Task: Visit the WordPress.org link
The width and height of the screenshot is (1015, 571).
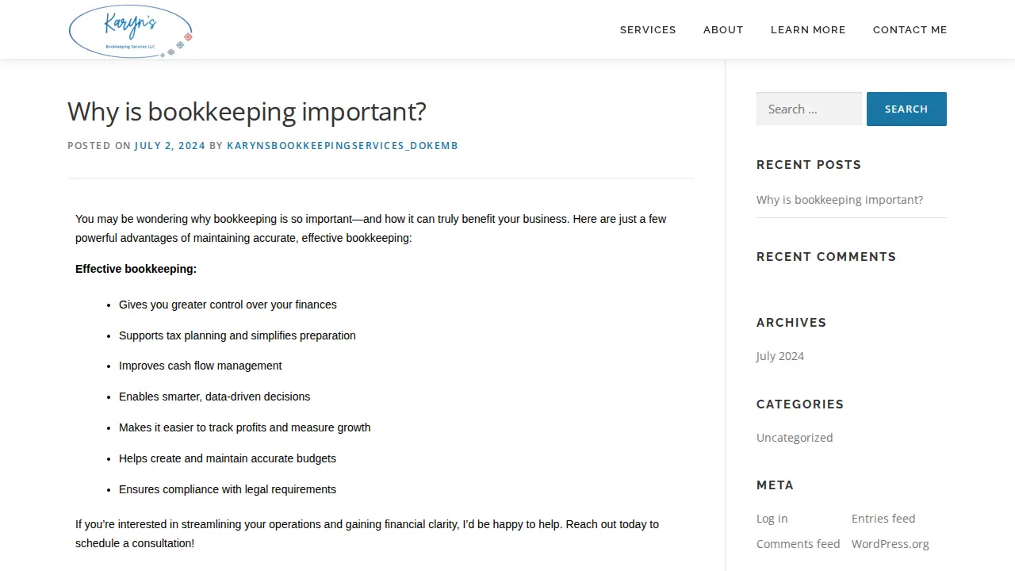Action: click(x=891, y=544)
